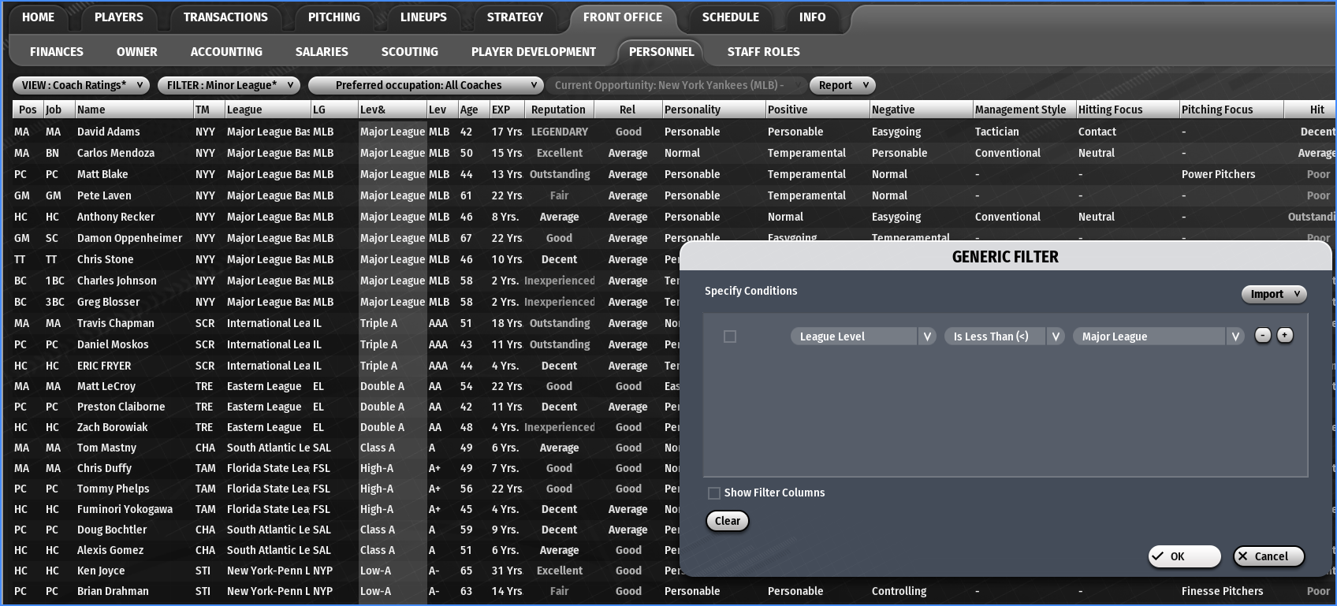Image resolution: width=1337 pixels, height=606 pixels.
Task: Open the FINANCES subtab
Action: [x=57, y=52]
